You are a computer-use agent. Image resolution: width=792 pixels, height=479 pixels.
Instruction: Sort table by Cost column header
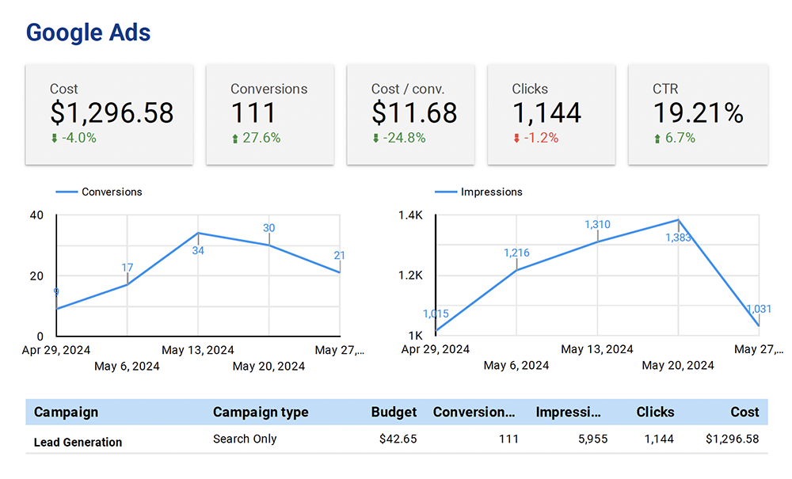coord(745,412)
